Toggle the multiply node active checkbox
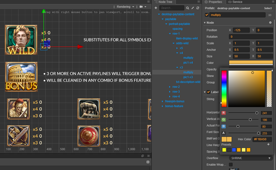The image size is (276, 170). (x=207, y=15)
